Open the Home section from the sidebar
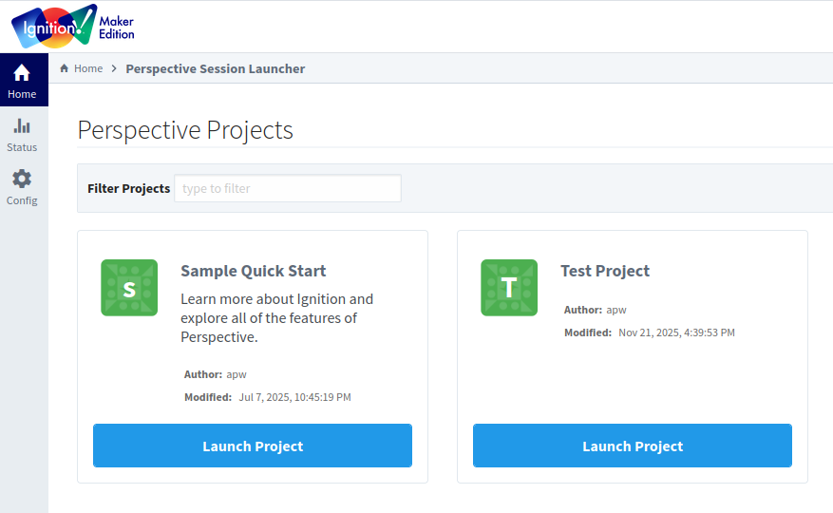833x513 pixels. [x=22, y=82]
